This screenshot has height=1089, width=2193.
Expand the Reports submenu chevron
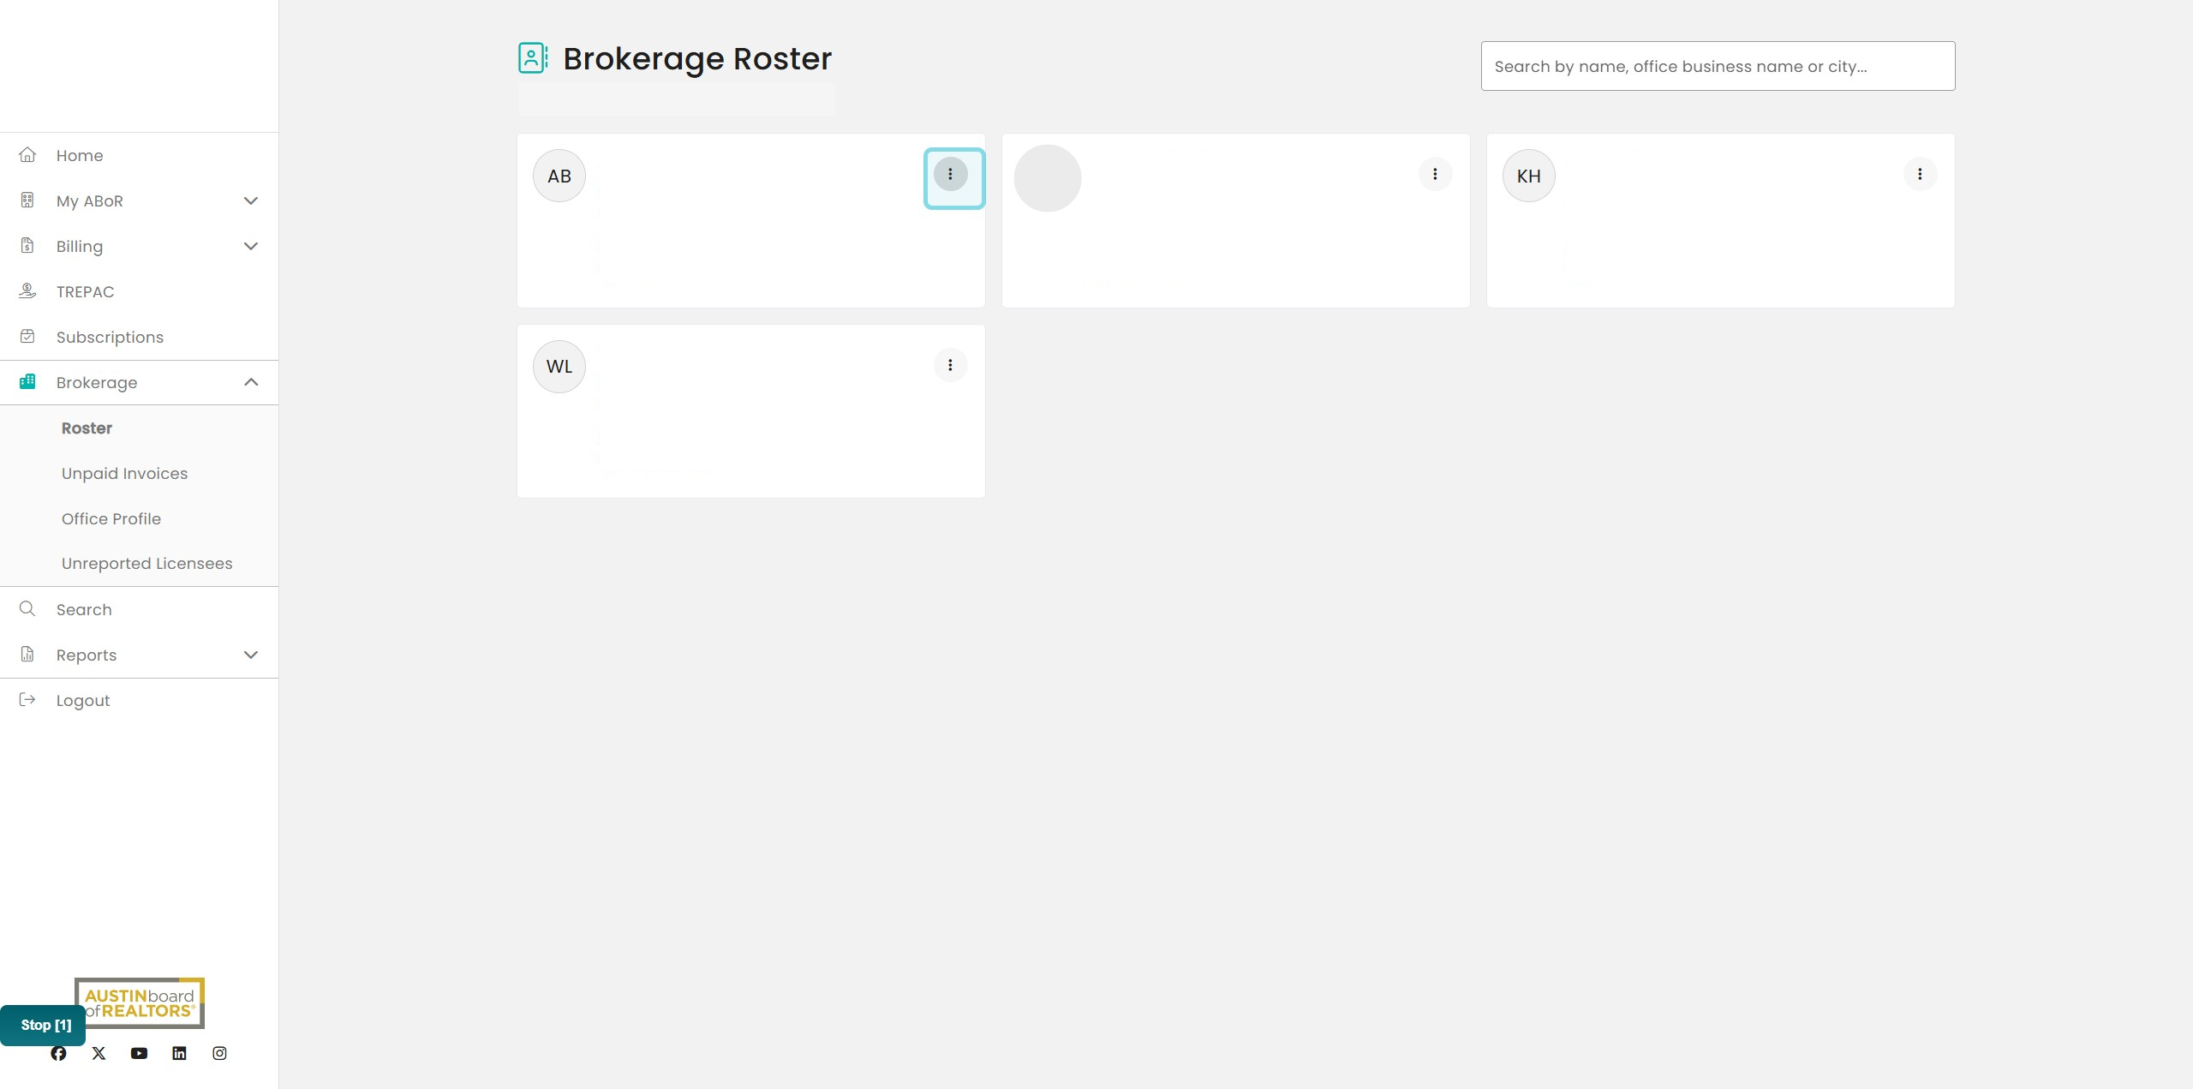point(251,655)
